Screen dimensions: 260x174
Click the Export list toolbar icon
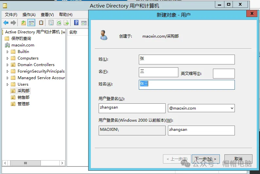66,23
